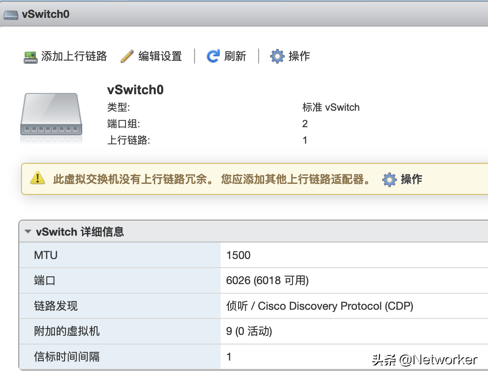Screen dimensions: 488x377
Task: Click the 刷新 toolbar button
Action: pyautogui.click(x=226, y=56)
